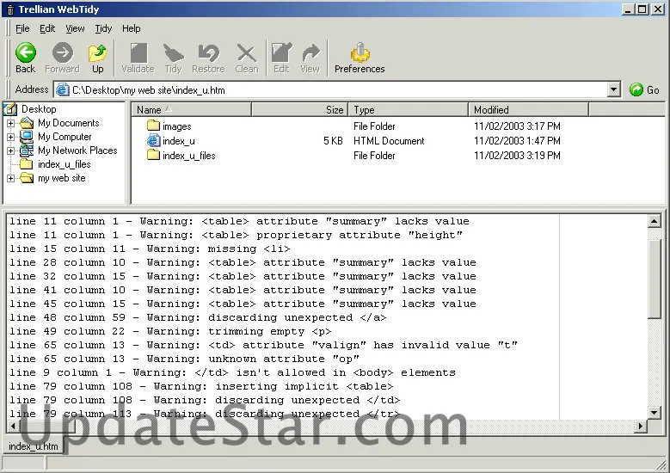Click the warning "discarding unexpected </a>"

[199, 317]
